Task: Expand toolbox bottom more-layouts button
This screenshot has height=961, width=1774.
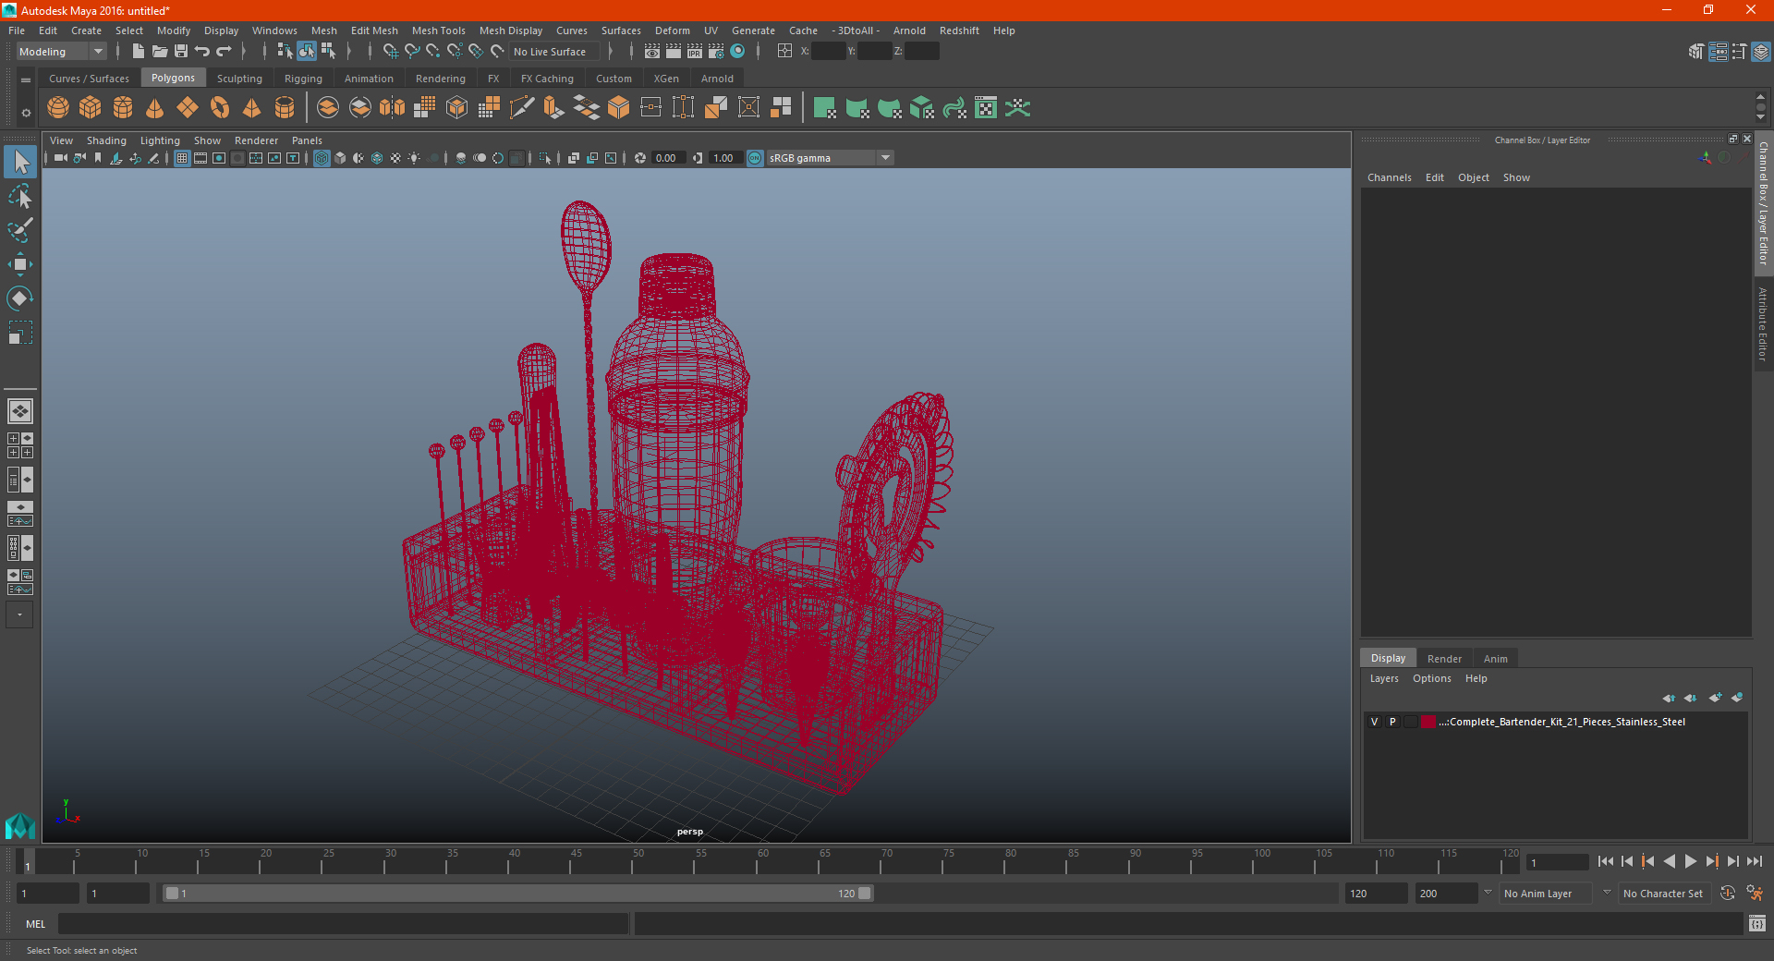Action: [19, 614]
